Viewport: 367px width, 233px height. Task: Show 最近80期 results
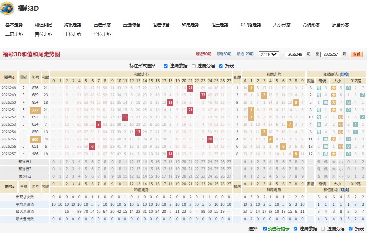click(x=224, y=54)
